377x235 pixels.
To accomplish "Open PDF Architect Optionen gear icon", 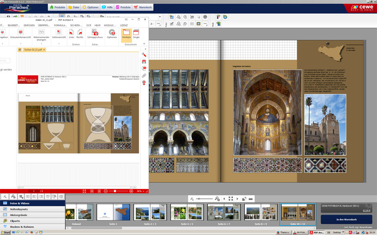I will [x=112, y=33].
